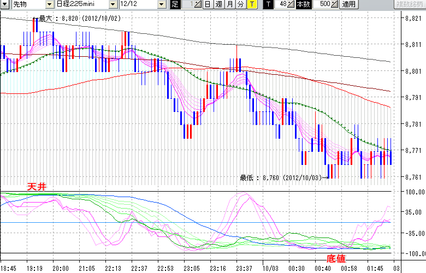Select the 分 (minute) timeframe button
This screenshot has height=273, width=426.
[x=240, y=4]
